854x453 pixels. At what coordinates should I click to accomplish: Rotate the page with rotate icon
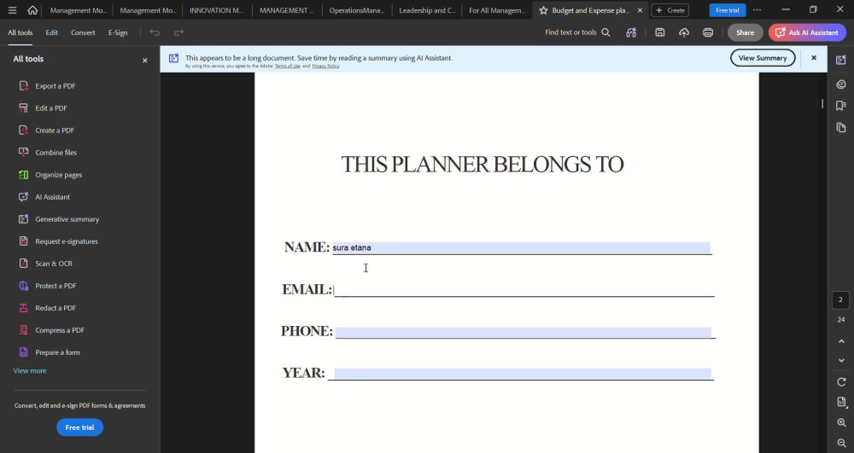point(841,381)
